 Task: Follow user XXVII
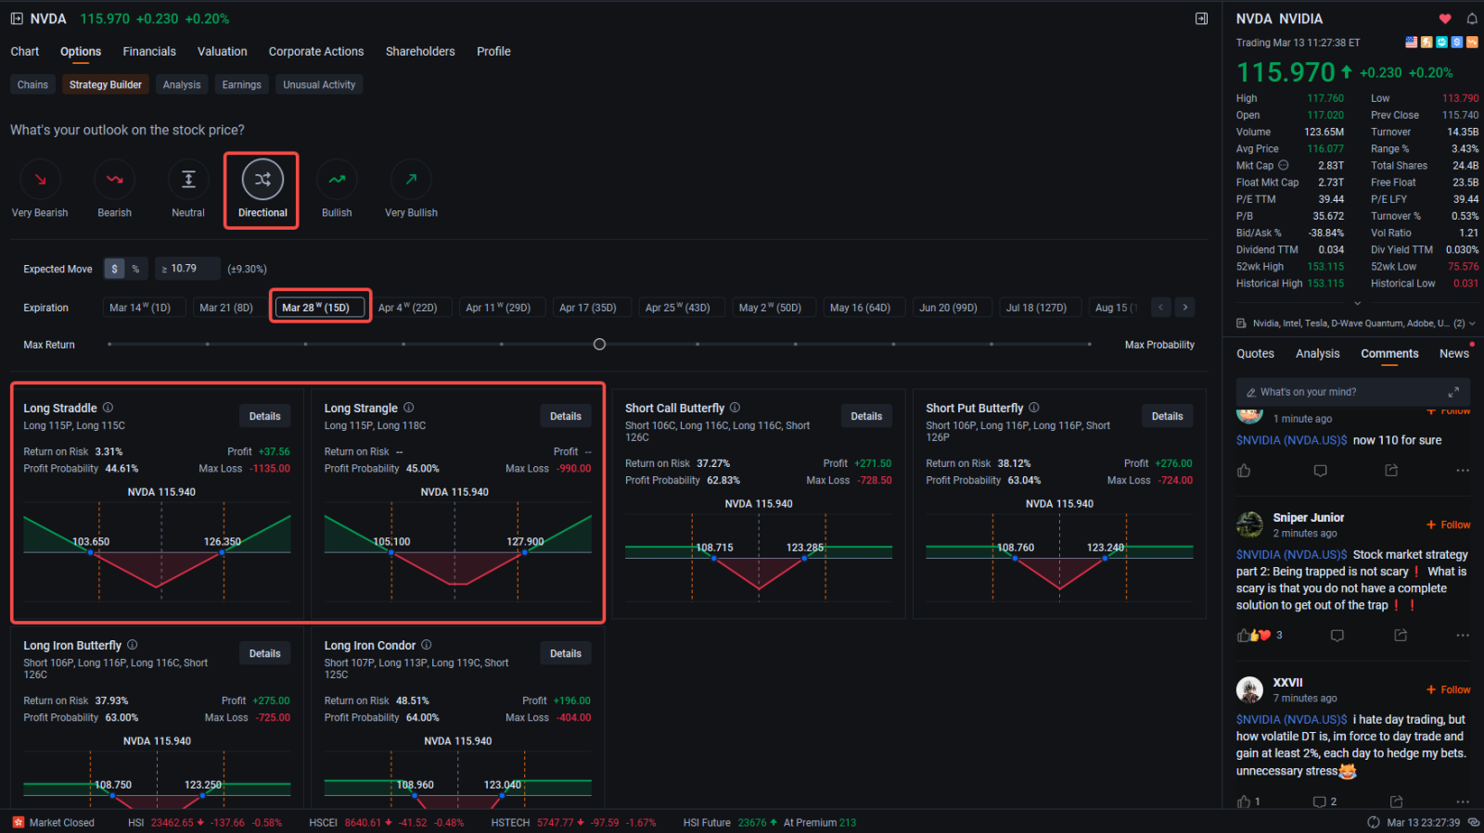1449,690
